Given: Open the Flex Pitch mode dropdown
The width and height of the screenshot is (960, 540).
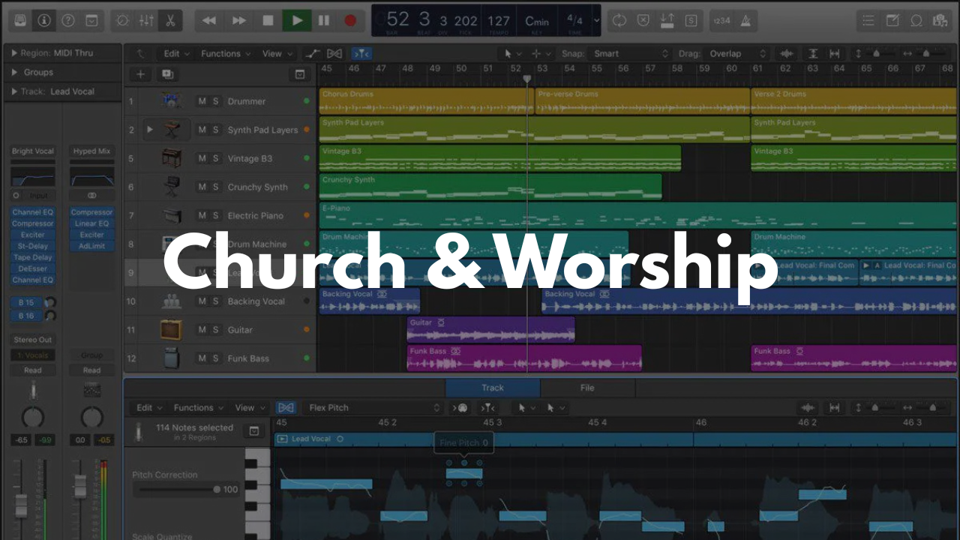Looking at the screenshot, I should click(373, 408).
